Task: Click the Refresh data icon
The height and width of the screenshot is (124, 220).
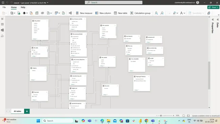Action: tap(63, 13)
